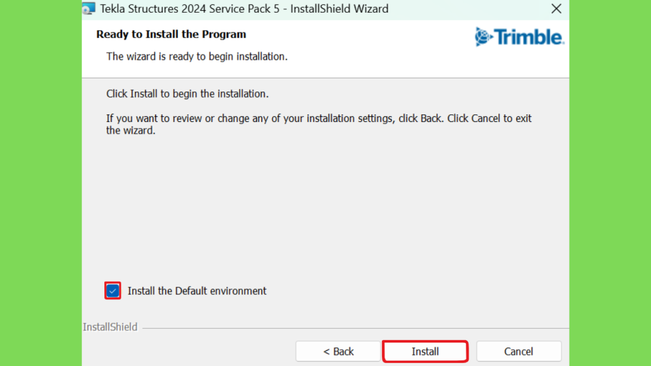Click the installer icon in the title bar
This screenshot has width=651, height=366.
[88, 8]
